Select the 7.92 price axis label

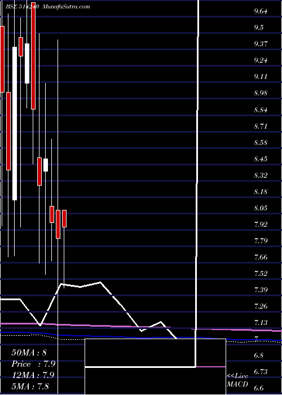point(261,225)
